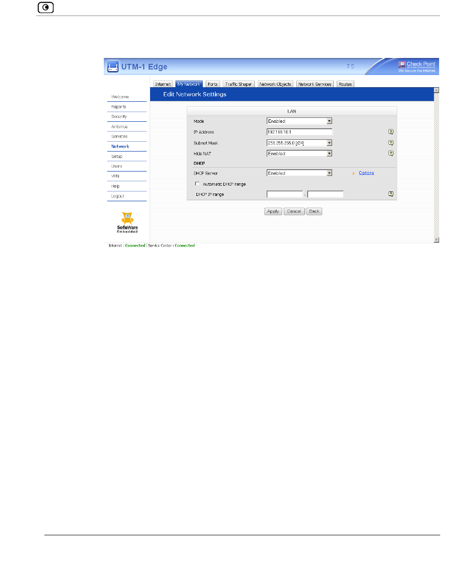Open the Network Services tab

[315, 84]
